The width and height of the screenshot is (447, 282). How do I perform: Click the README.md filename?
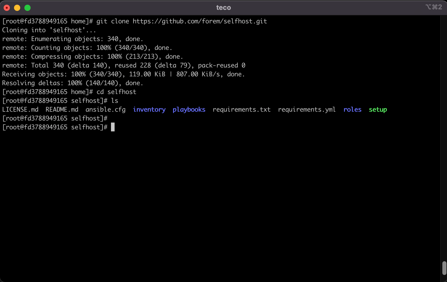point(62,109)
